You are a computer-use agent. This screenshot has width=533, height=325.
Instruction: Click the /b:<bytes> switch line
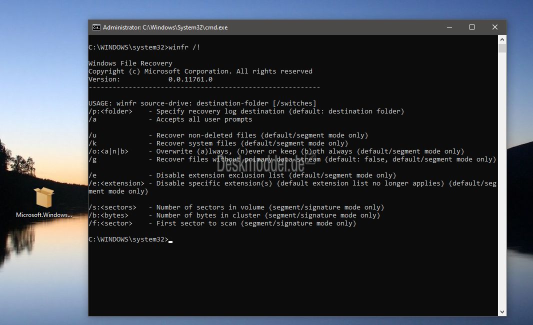point(234,215)
